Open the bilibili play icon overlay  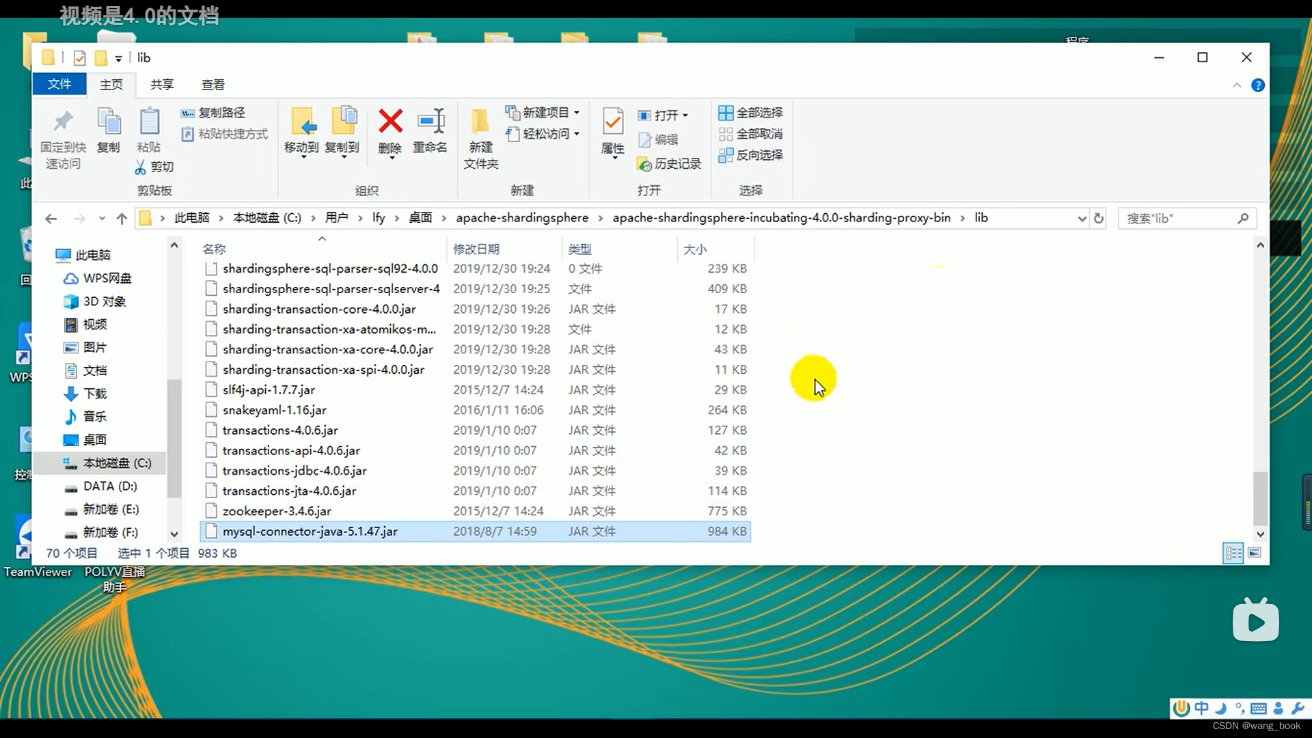[x=1256, y=620]
